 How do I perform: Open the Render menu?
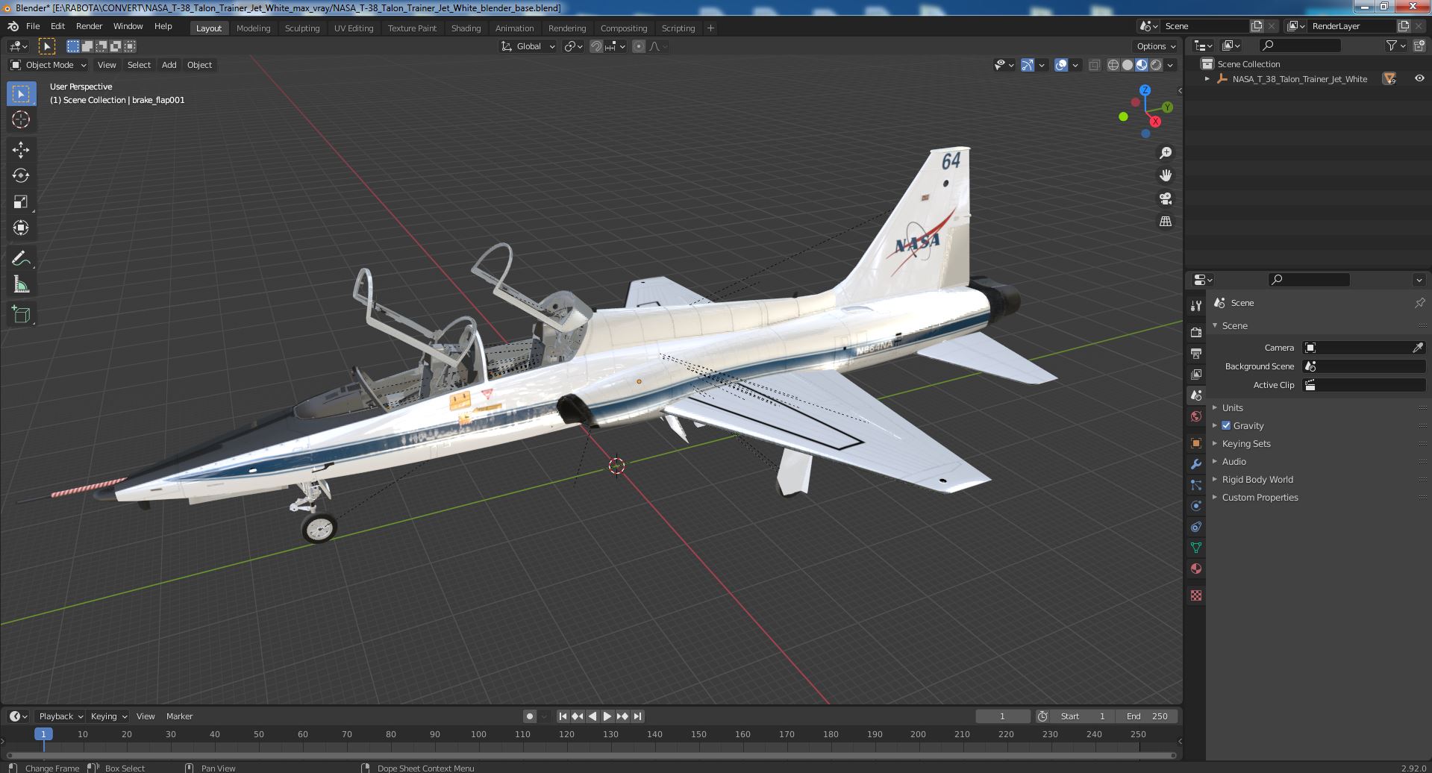(89, 26)
